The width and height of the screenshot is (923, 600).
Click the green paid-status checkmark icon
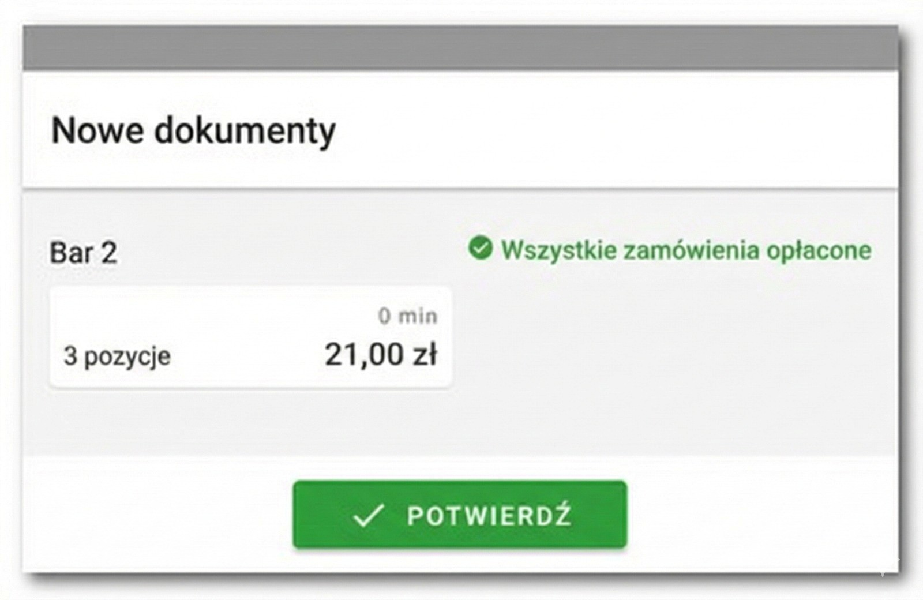480,249
